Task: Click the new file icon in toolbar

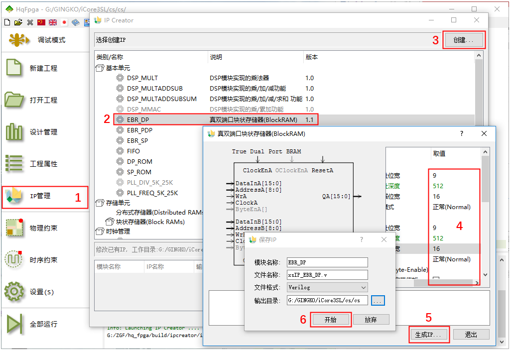Action: pos(7,22)
